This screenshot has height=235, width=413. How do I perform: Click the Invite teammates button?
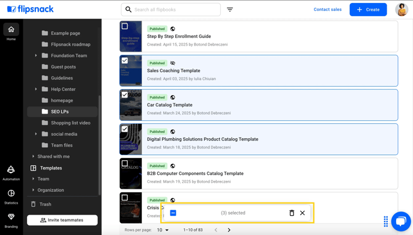point(62,220)
